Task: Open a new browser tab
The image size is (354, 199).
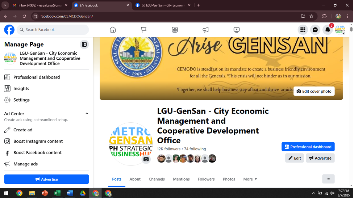Action: coord(199,5)
